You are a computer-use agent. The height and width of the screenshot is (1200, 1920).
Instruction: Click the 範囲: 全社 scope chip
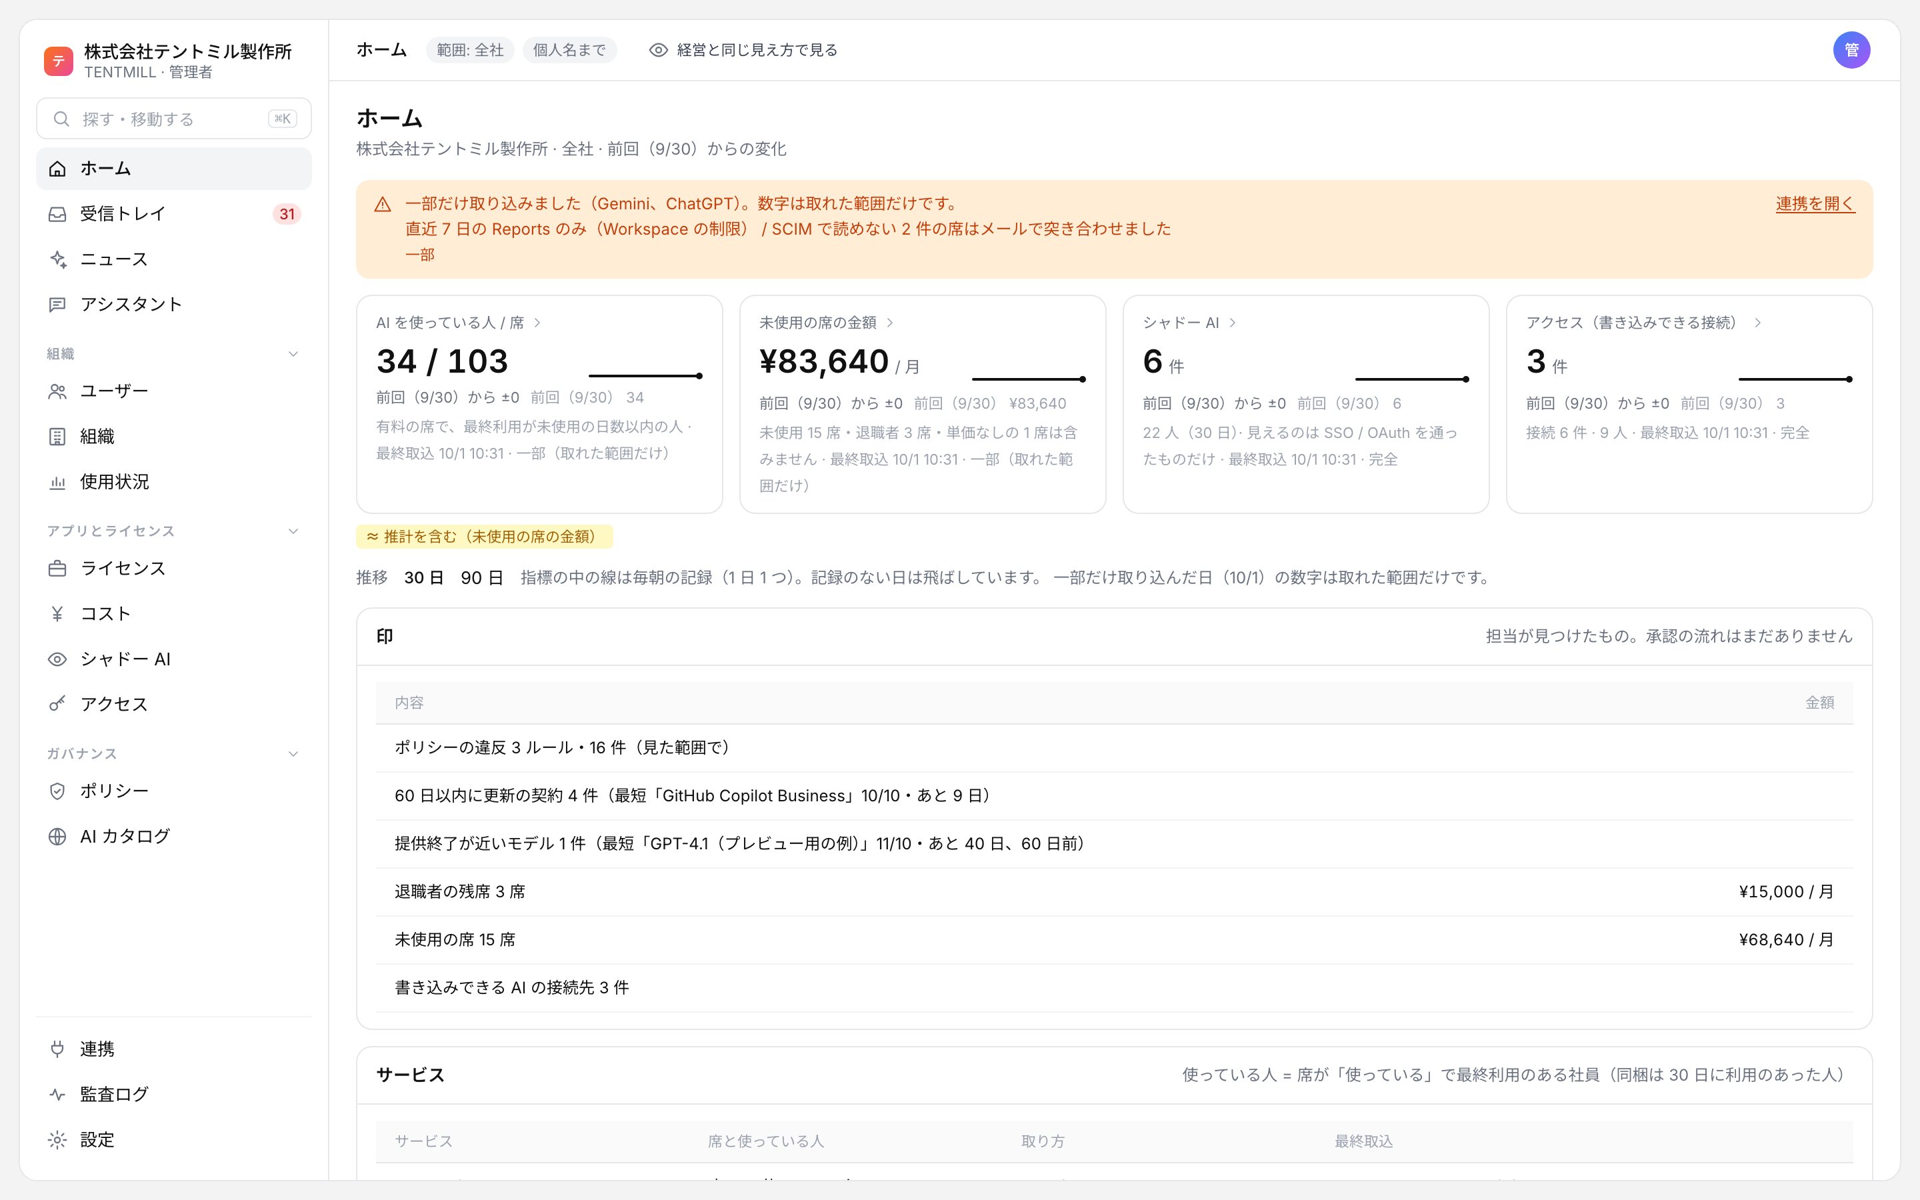tap(470, 50)
